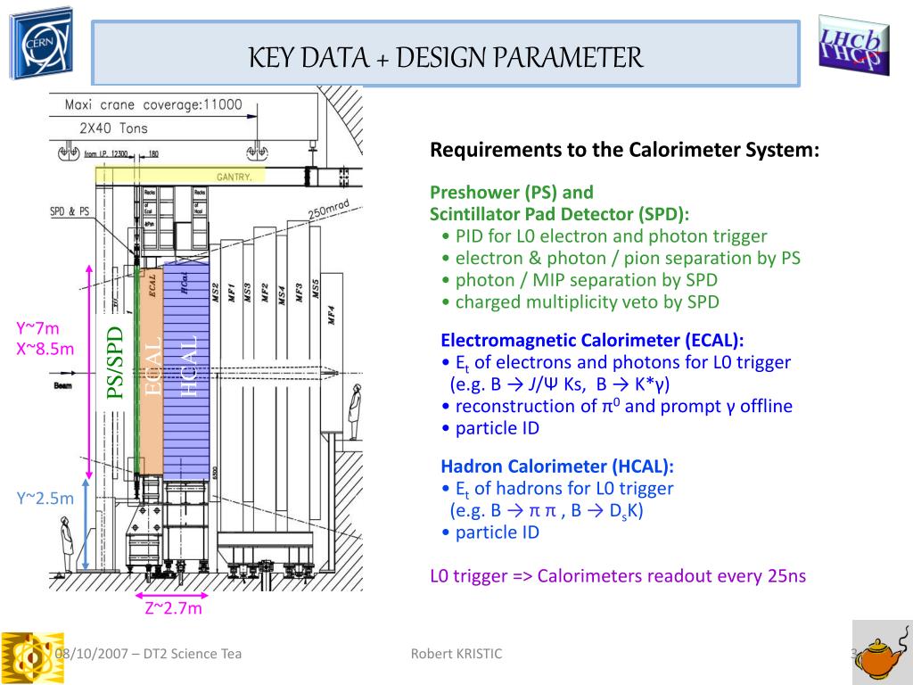Click the SPD & PS pointer label

coord(70,210)
